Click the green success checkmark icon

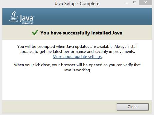35,32
